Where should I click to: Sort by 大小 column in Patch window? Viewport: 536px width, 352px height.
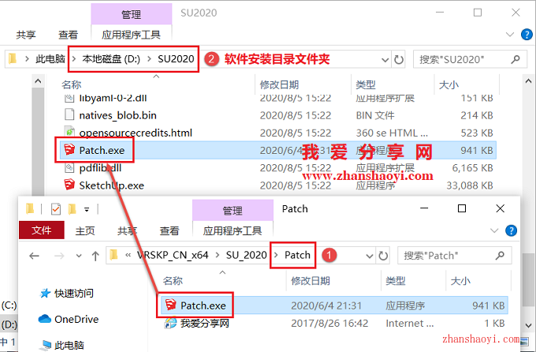460,281
